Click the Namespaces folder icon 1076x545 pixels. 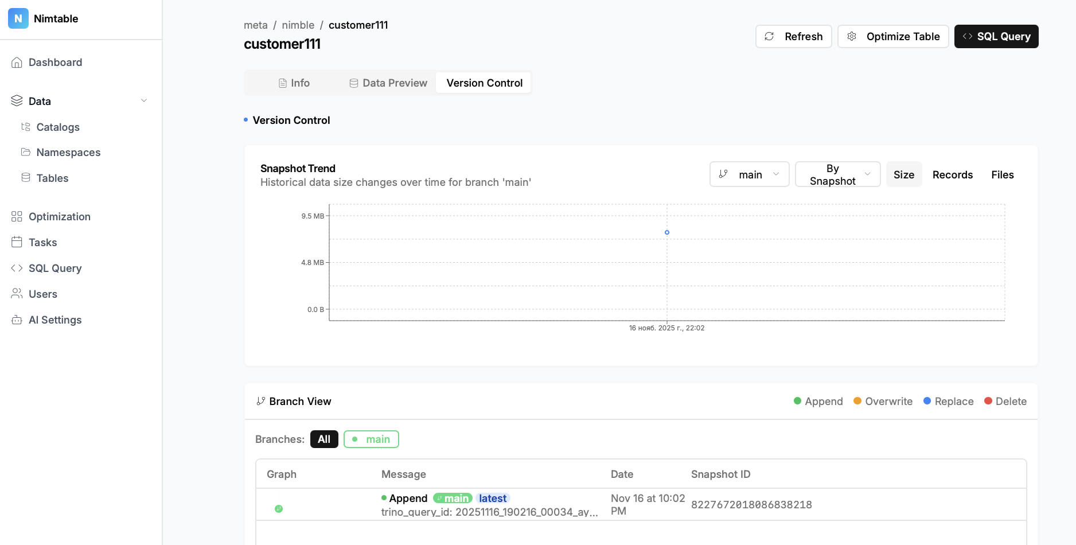(26, 152)
